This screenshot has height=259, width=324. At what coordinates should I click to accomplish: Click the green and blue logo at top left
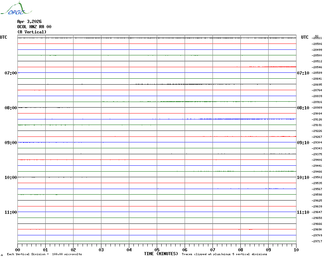pyautogui.click(x=13, y=9)
